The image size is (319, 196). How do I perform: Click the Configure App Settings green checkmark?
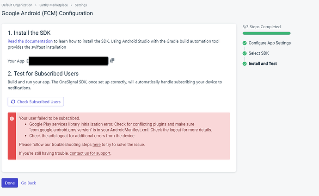(245, 43)
